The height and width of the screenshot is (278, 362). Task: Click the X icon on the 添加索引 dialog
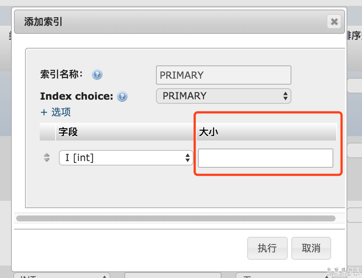pos(334,22)
